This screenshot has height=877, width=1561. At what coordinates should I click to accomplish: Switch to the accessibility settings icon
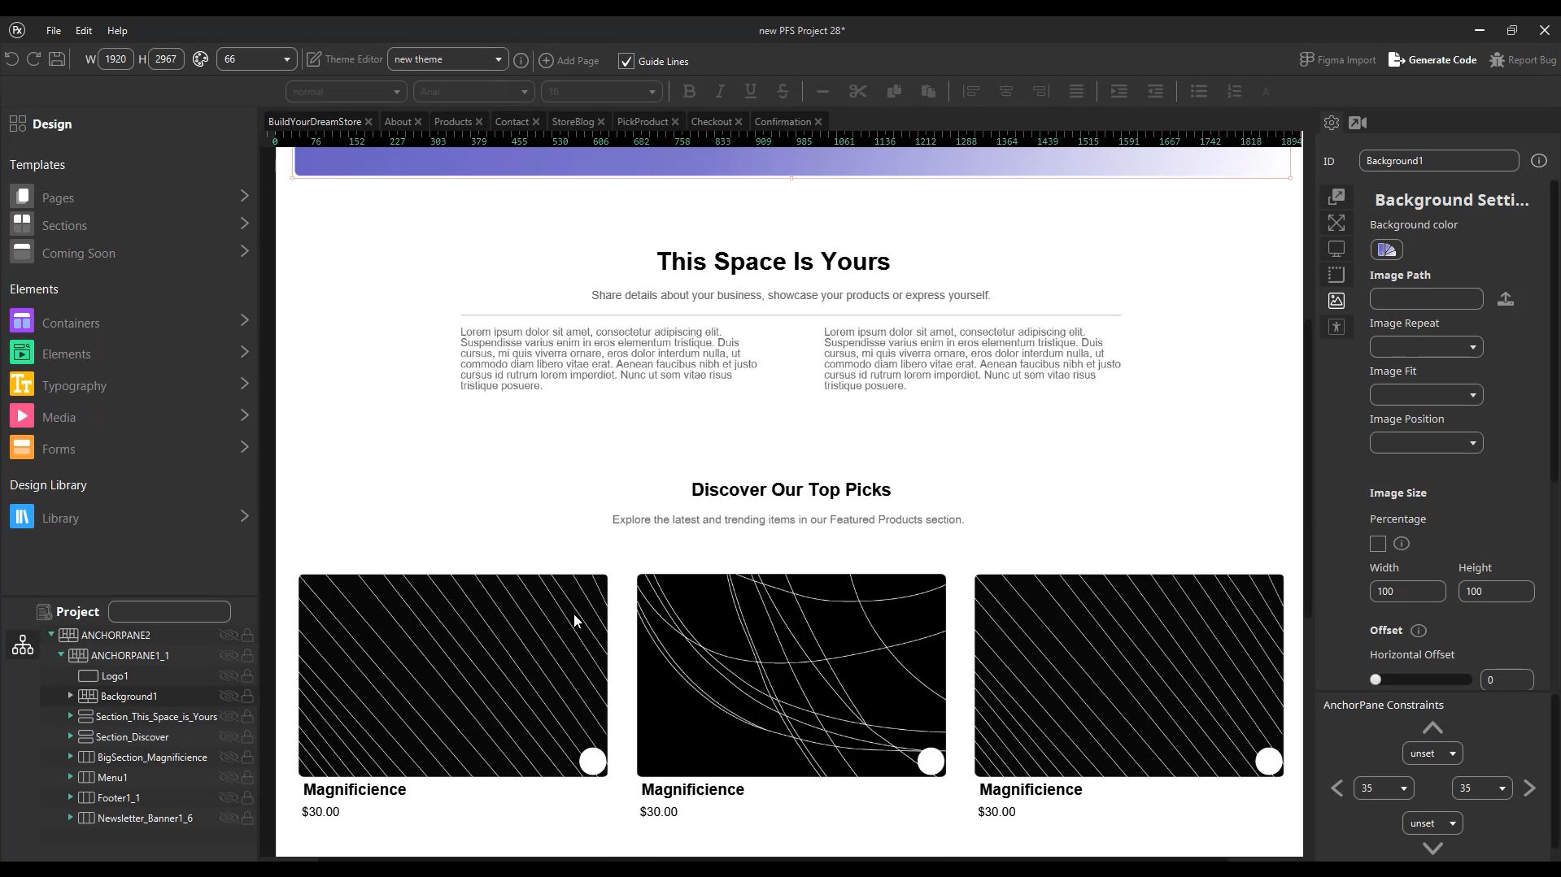1336,327
